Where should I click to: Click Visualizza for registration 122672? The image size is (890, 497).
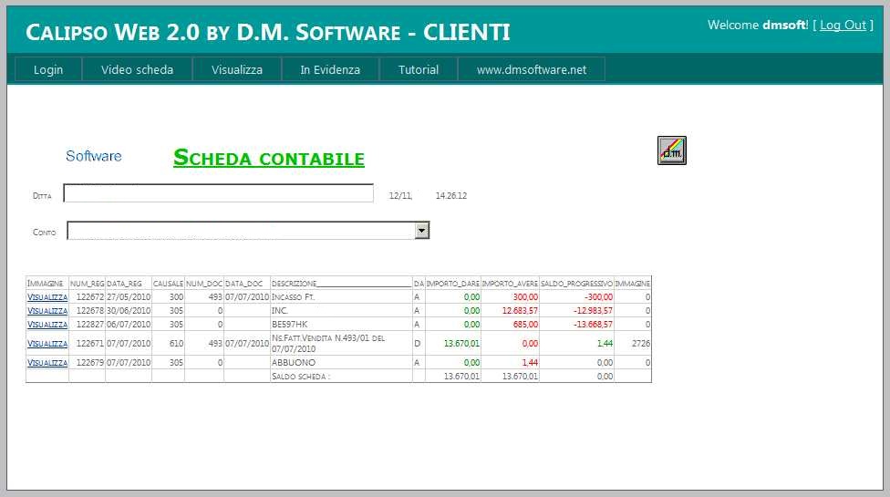pos(47,296)
